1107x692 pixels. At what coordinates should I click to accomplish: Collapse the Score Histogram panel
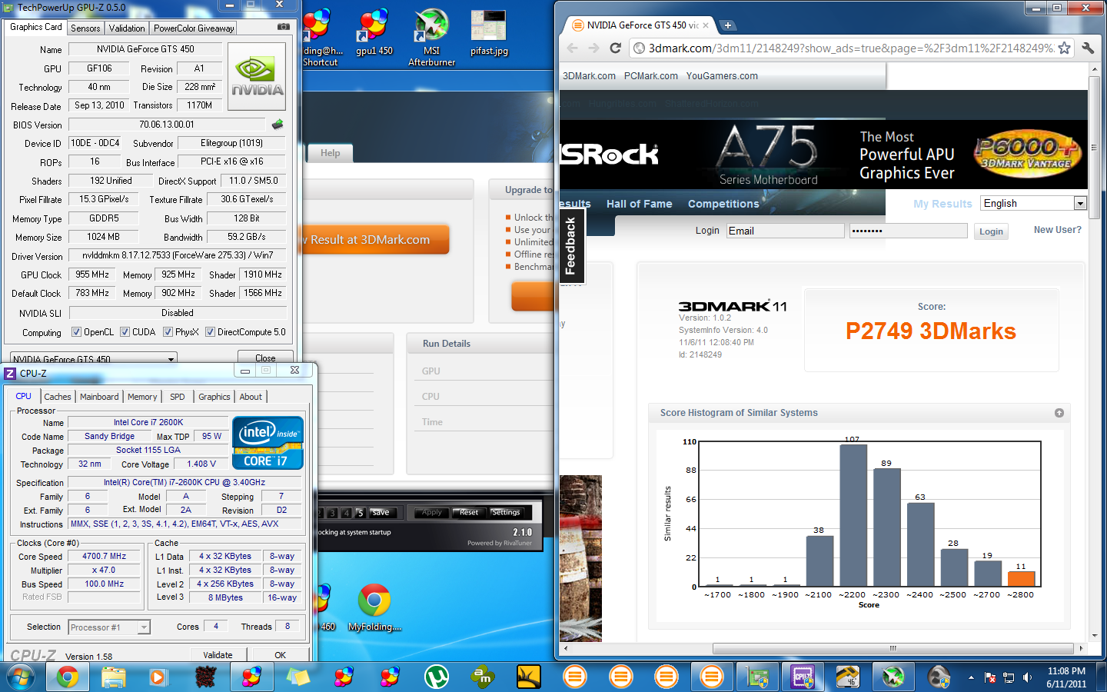(1059, 413)
